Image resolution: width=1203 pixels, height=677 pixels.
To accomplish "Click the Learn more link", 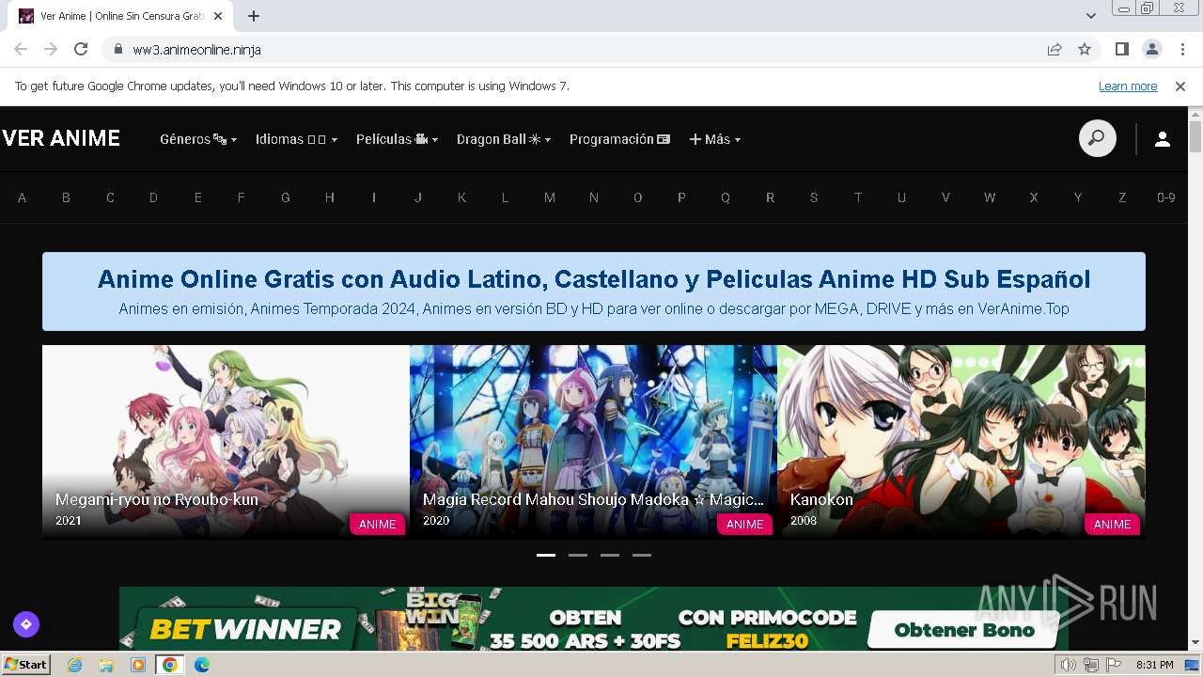I will pos(1128,86).
